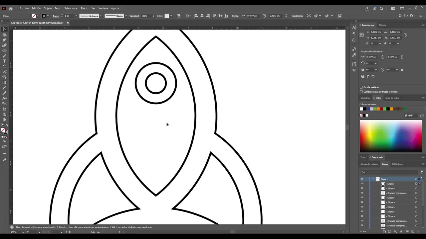Click the Home icon in the top bar

(x=11, y=9)
